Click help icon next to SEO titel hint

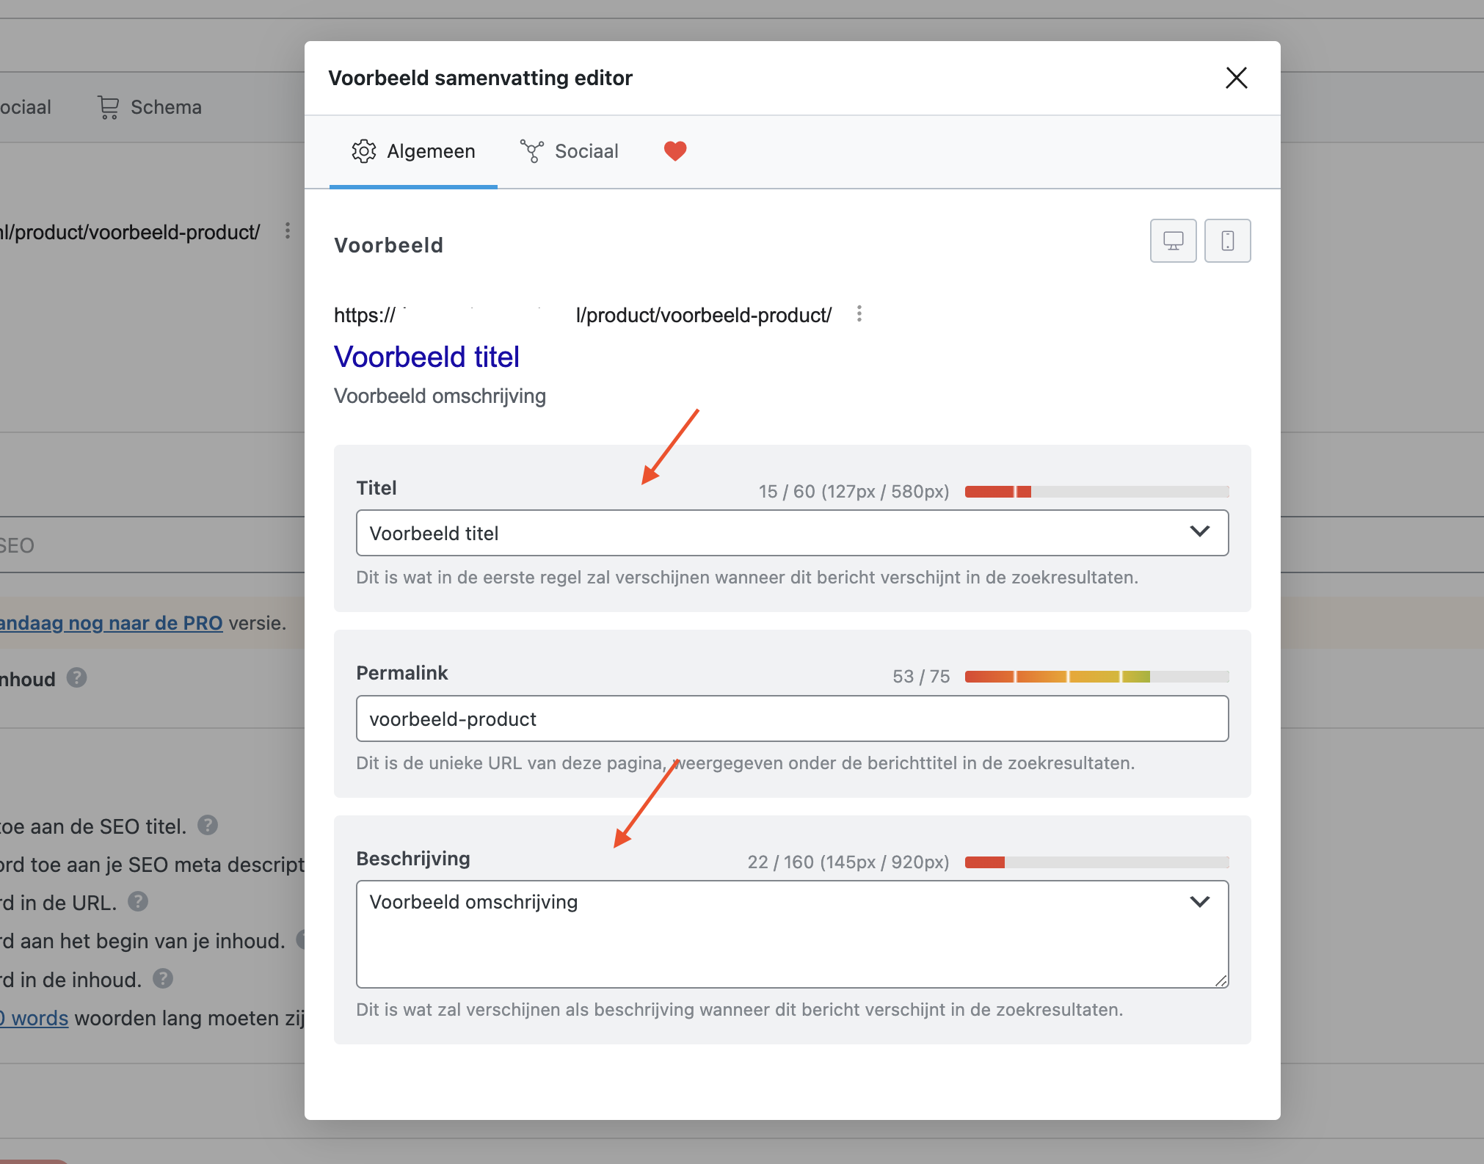click(208, 826)
